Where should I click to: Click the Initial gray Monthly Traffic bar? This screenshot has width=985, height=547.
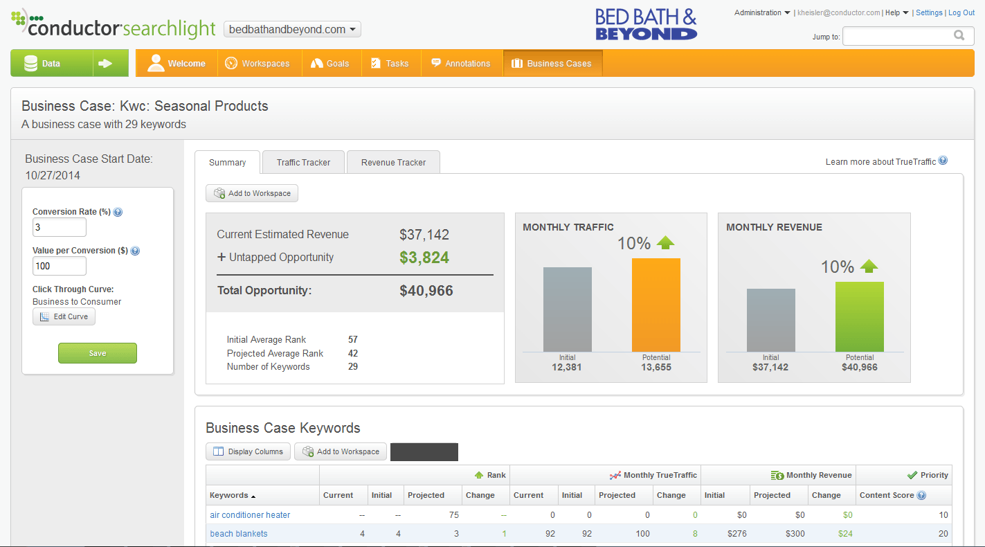pyautogui.click(x=568, y=310)
